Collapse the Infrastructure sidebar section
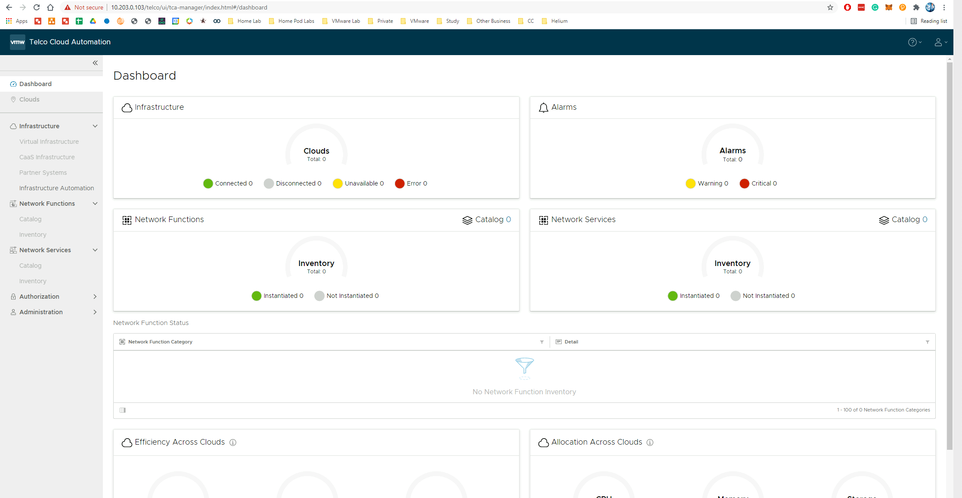The image size is (962, 498). point(95,126)
